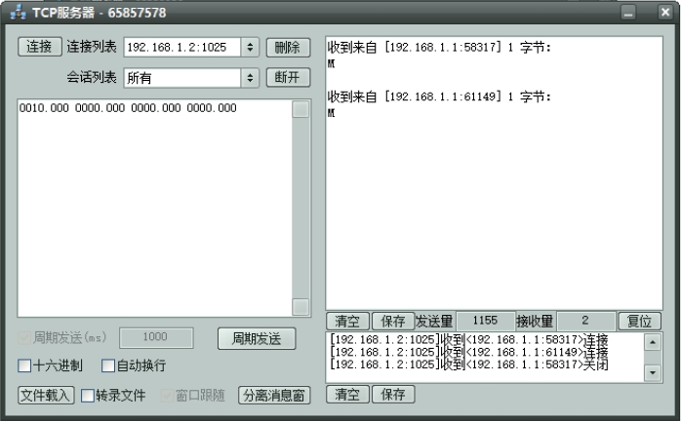
Task: Click the 1000 ms period input field
Action: (156, 337)
